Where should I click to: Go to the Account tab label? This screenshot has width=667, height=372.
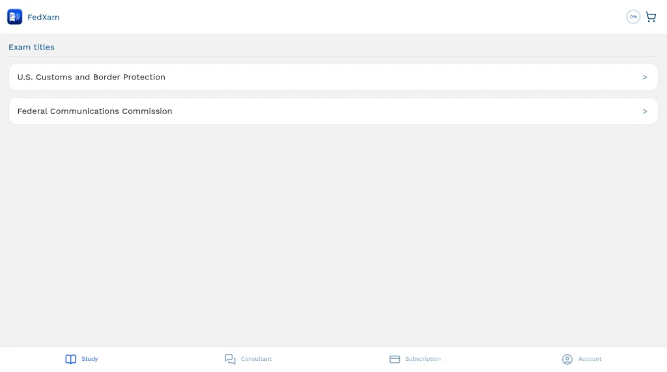coord(589,359)
